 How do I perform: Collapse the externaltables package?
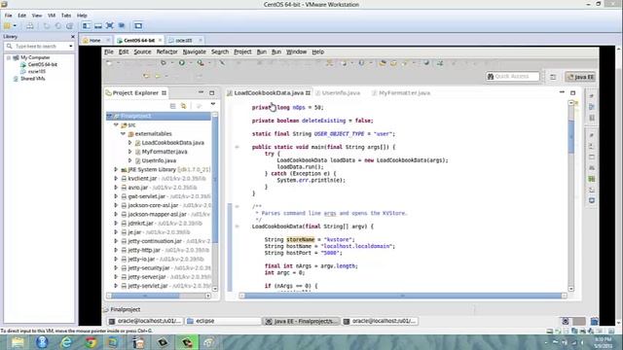point(124,134)
